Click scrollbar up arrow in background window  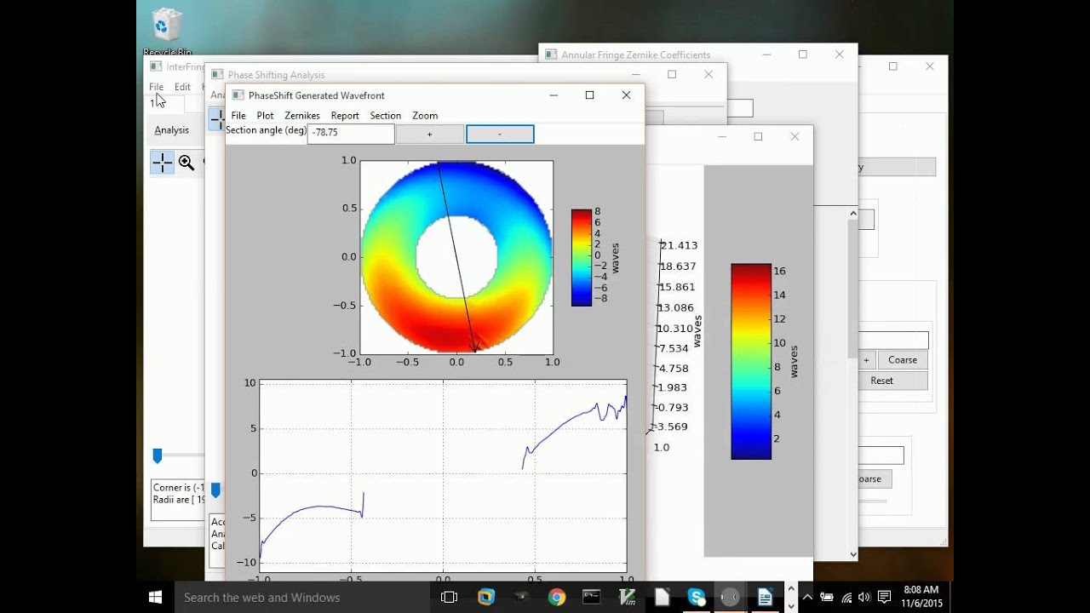coord(852,213)
